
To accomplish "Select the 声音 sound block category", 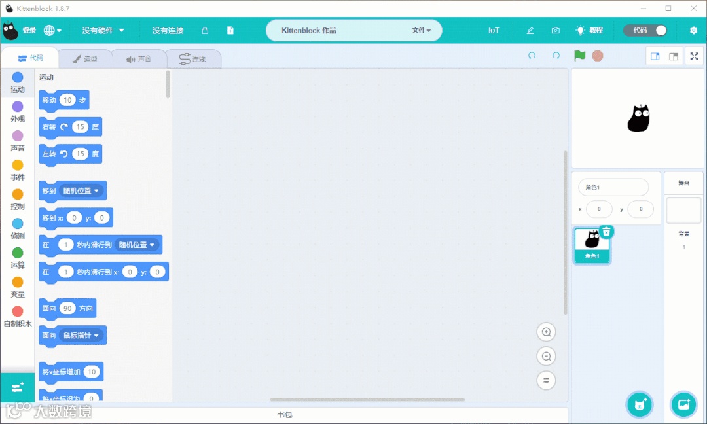I will pyautogui.click(x=18, y=141).
